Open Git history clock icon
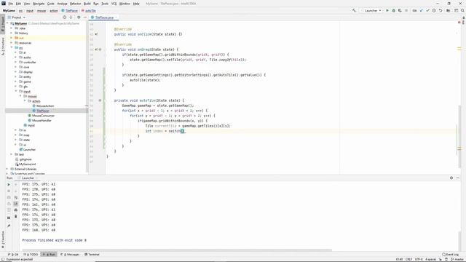This screenshot has height=262, width=466. point(434,10)
